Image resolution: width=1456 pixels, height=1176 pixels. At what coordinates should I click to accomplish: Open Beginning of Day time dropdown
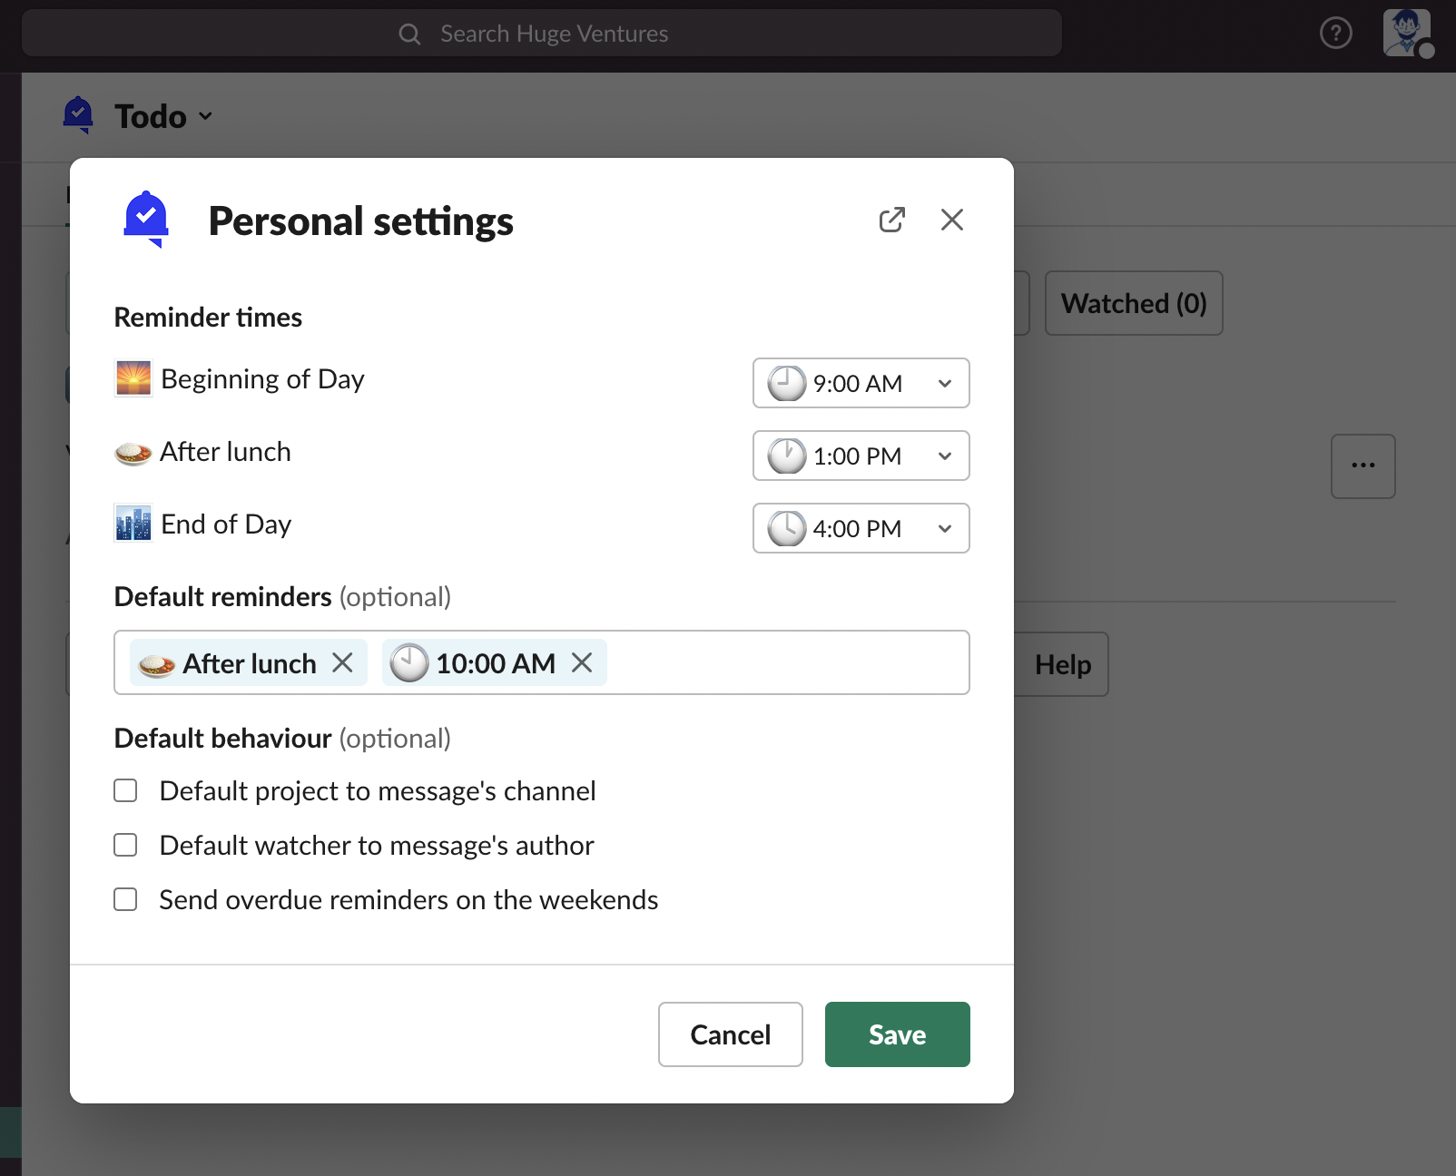pos(861,383)
